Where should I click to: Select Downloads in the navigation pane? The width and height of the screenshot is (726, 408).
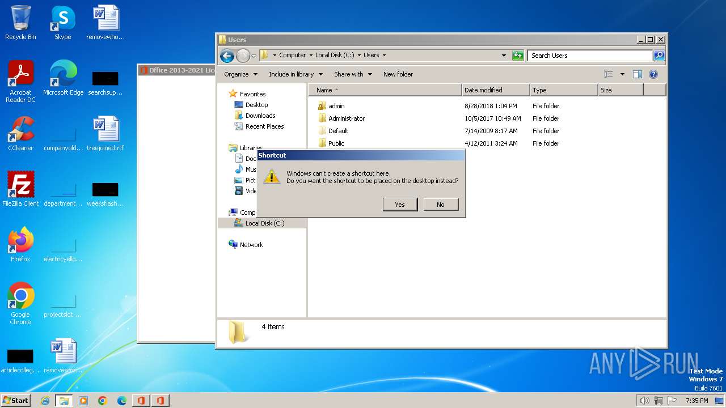(260, 116)
